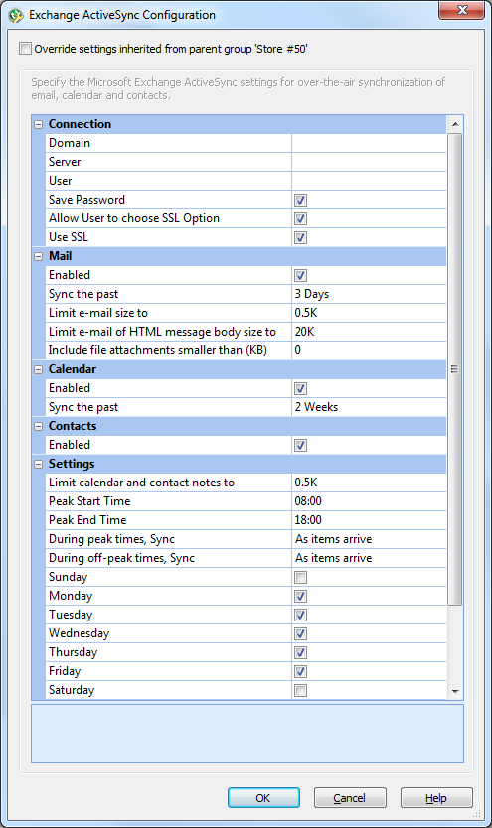Click the scrollbar down arrow
The width and height of the screenshot is (492, 828).
[455, 691]
